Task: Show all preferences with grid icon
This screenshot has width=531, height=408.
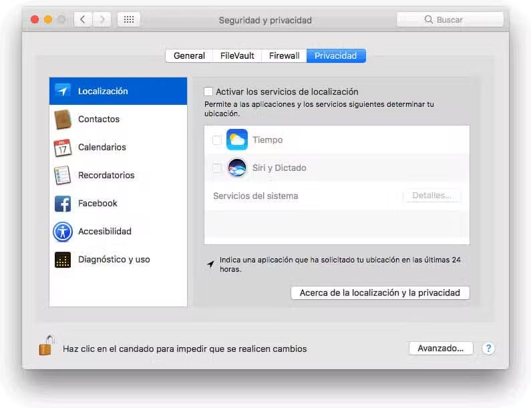Action: [x=129, y=19]
